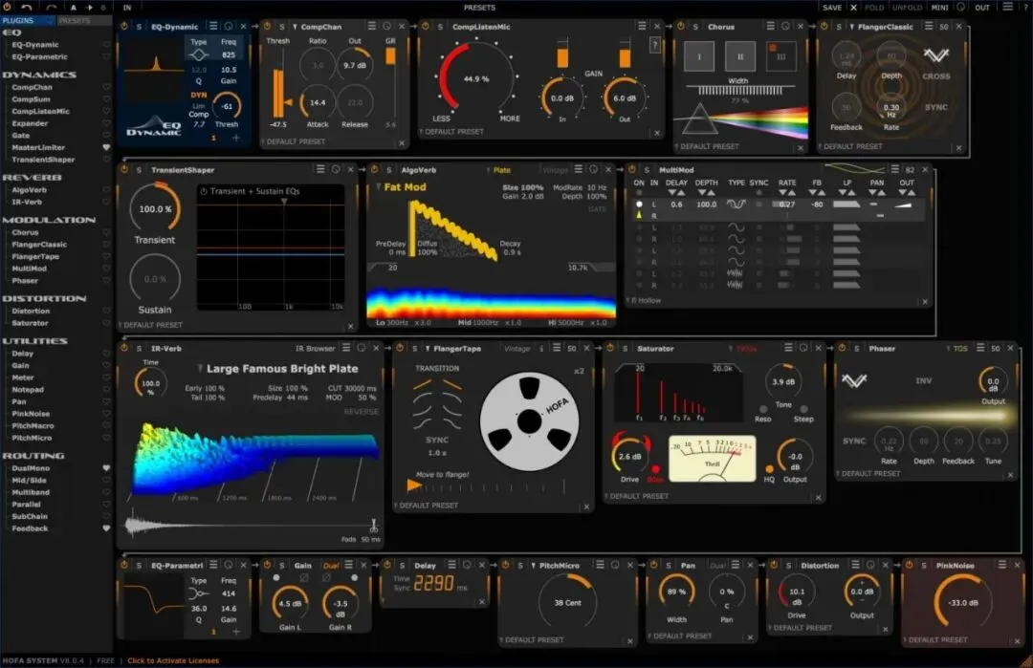Viewport: 1033px width, 668px height.
Task: Switch off the AlgoVerb module power button
Action: pos(374,169)
